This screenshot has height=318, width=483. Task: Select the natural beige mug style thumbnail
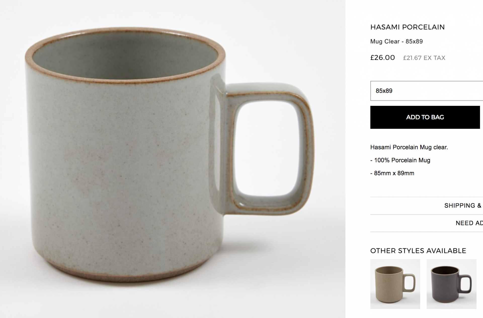pyautogui.click(x=395, y=284)
